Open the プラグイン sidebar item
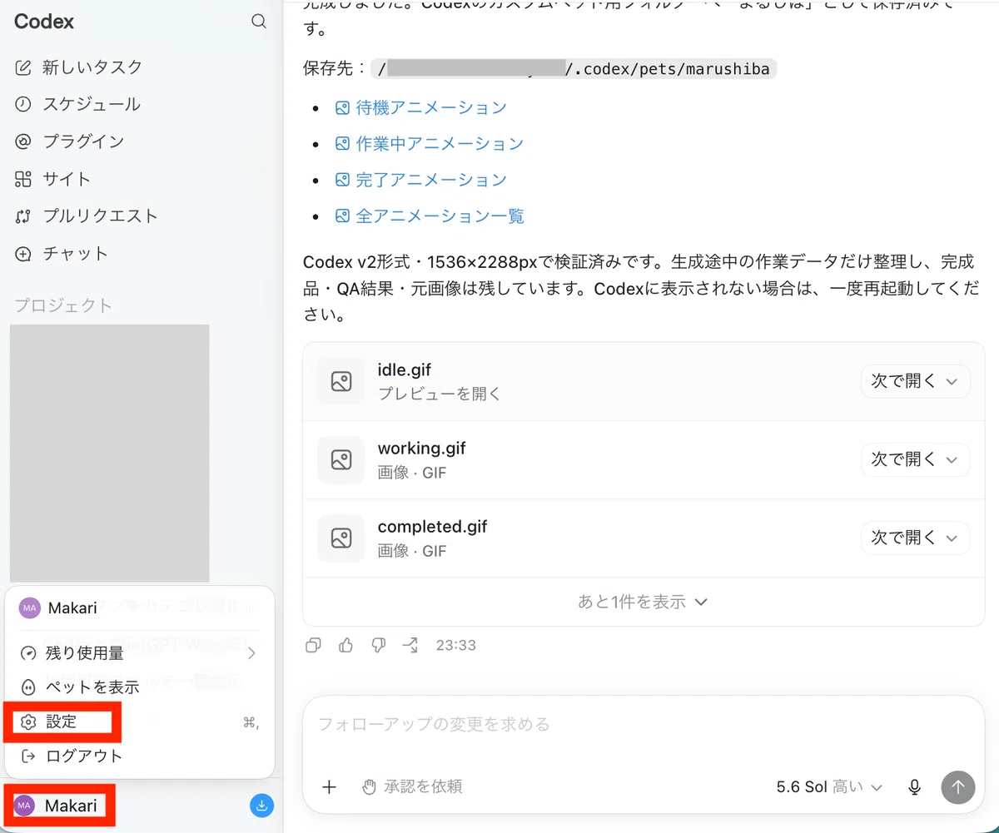The image size is (999, 833). tap(70, 141)
